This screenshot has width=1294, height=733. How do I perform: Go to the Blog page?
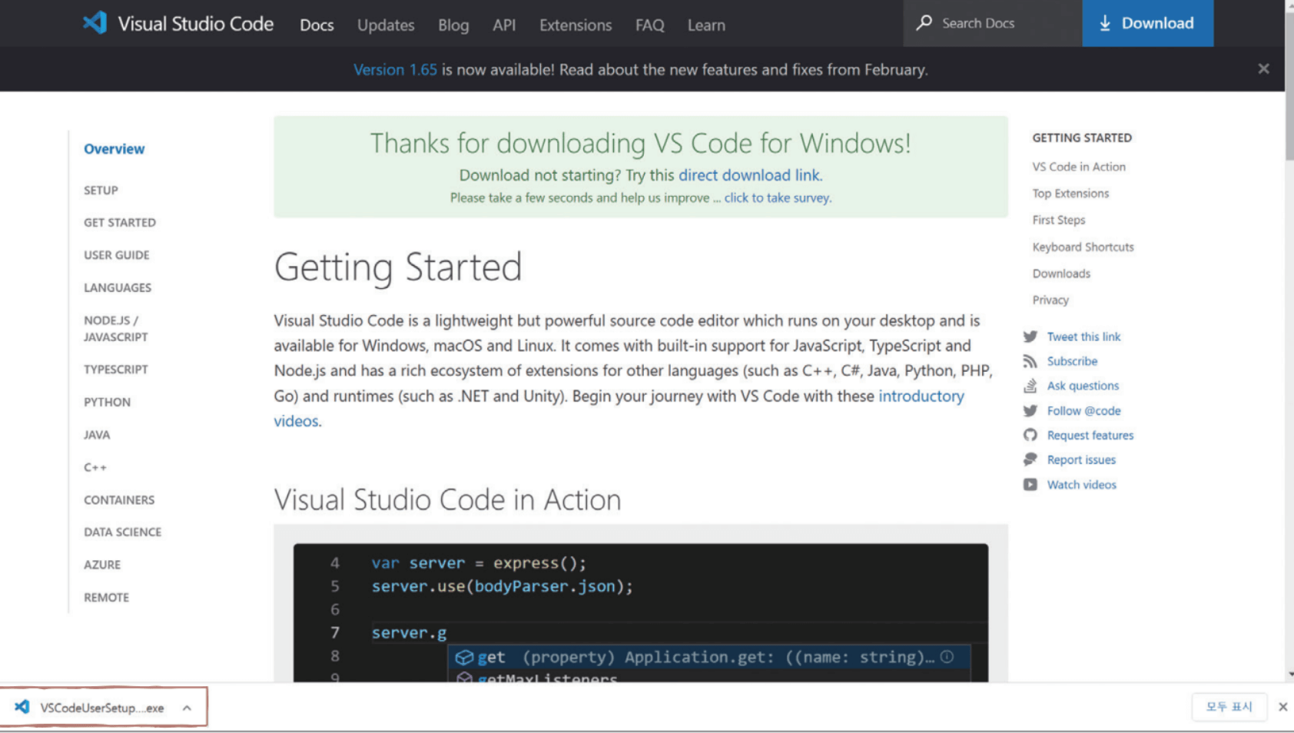click(453, 25)
